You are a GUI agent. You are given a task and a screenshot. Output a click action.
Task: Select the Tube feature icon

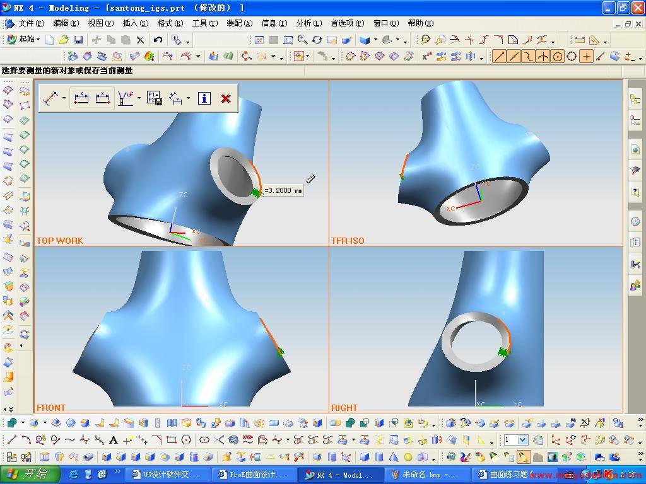tap(88, 457)
